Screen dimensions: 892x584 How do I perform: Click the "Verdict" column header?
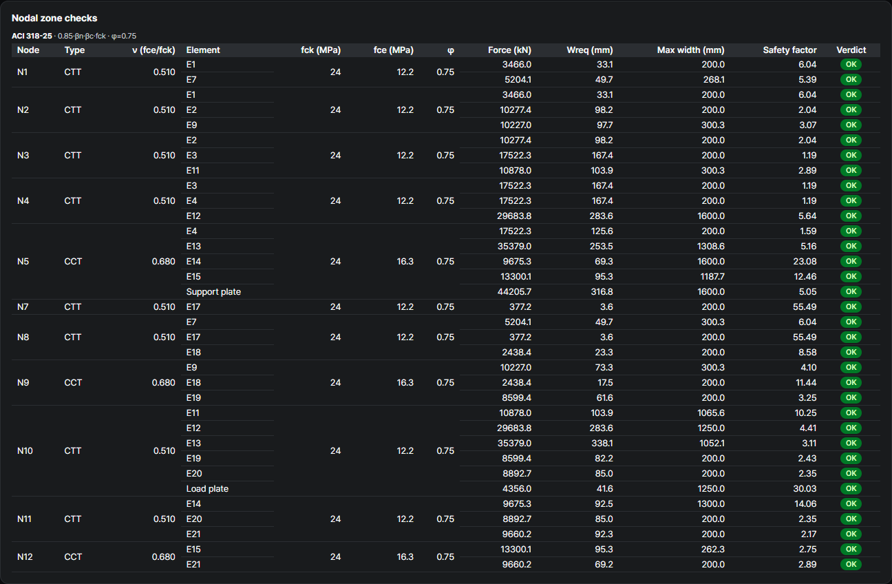(x=851, y=50)
